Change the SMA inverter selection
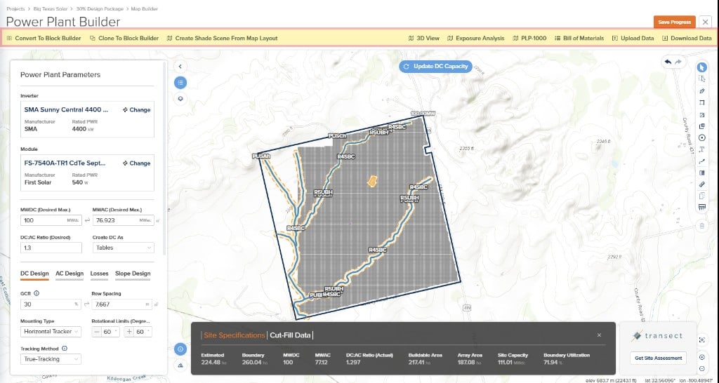The height and width of the screenshot is (383, 719). [x=137, y=110]
